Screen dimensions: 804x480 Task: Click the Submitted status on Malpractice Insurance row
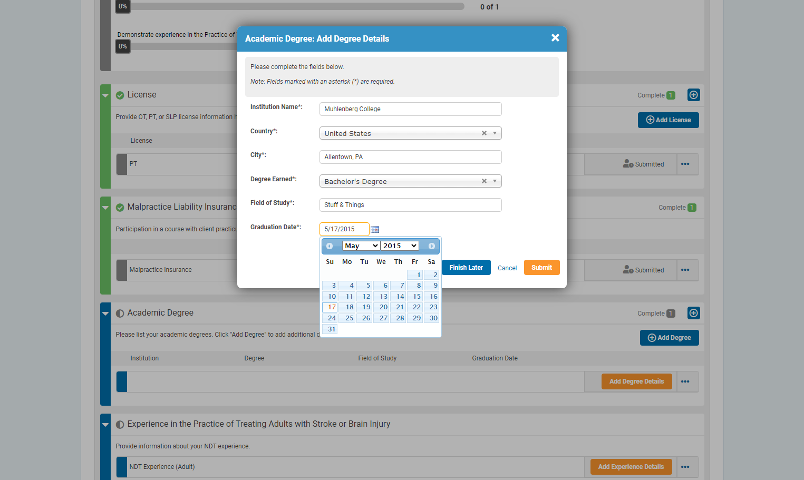click(643, 270)
